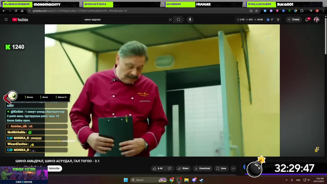The height and width of the screenshot is (184, 327).
Task: Open the media control music-list icon
Action: click(x=311, y=11)
